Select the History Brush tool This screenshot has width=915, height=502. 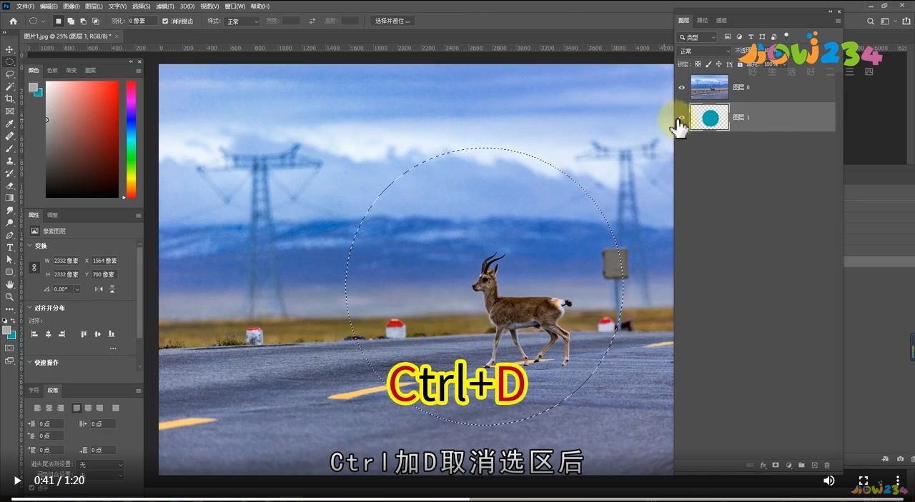click(10, 173)
